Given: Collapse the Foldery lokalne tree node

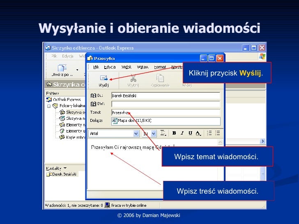Looking at the screenshot, I should click(x=49, y=106).
